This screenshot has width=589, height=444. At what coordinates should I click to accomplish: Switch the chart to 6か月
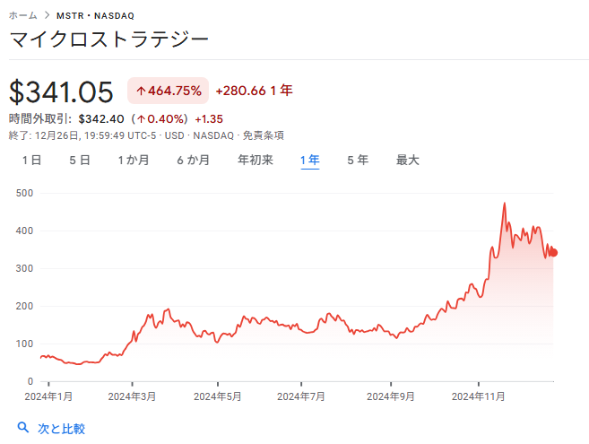tap(193, 160)
